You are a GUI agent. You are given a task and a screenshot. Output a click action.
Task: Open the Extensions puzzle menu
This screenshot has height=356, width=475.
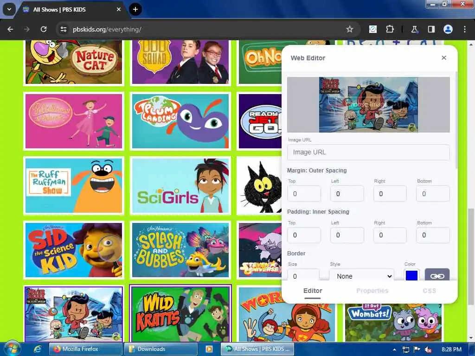click(x=390, y=29)
